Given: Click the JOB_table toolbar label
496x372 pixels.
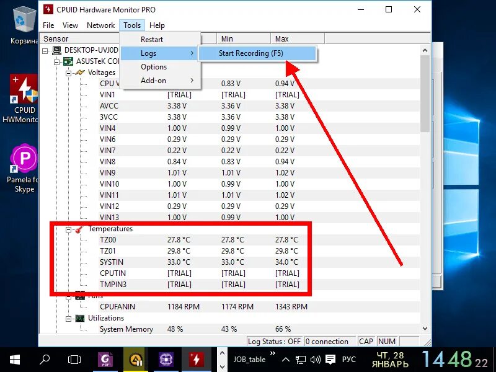Looking at the screenshot, I should [249, 360].
